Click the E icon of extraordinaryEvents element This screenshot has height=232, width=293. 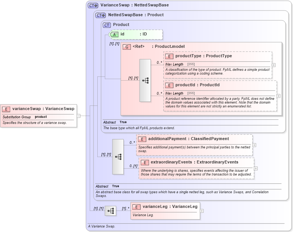(x=145, y=163)
